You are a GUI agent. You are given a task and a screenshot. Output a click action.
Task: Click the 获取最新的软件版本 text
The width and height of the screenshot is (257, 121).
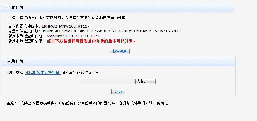pos(80,73)
